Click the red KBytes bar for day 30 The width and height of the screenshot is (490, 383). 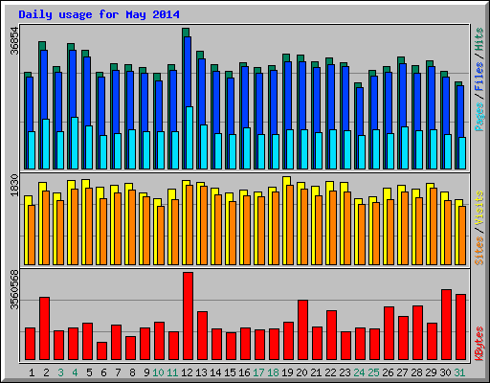coord(447,325)
